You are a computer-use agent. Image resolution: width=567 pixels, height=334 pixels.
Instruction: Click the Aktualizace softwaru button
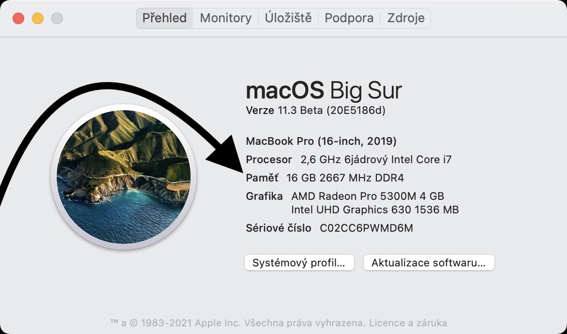[x=429, y=263]
